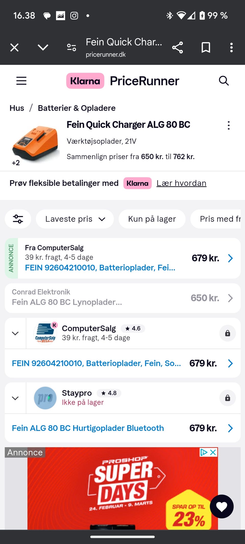
Task: Open Batterier & Opladere breadcrumb
Action: (x=77, y=108)
